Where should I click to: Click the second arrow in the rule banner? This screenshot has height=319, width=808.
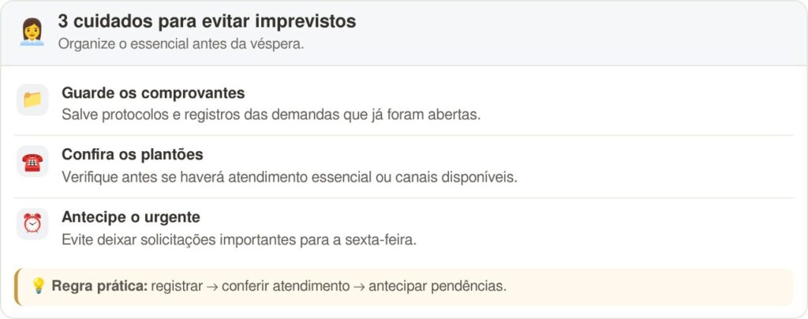359,287
